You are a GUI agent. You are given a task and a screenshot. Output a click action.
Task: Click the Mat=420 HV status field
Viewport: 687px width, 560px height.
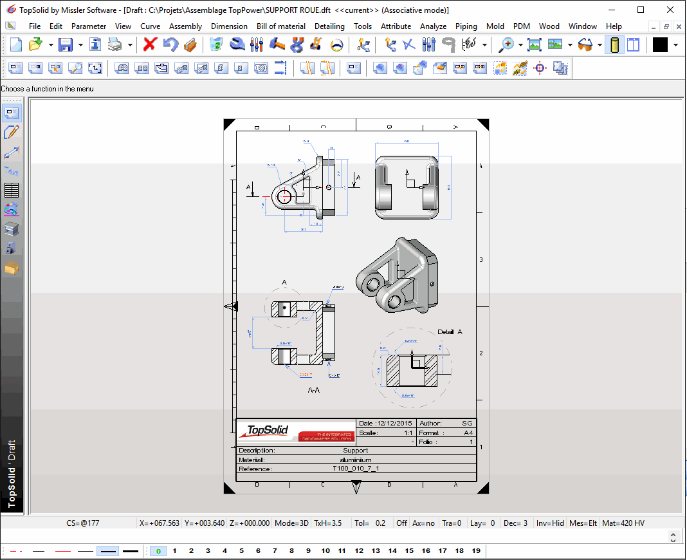click(x=623, y=523)
